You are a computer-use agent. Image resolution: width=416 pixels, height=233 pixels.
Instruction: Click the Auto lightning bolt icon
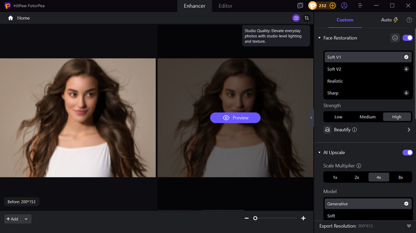click(x=396, y=20)
